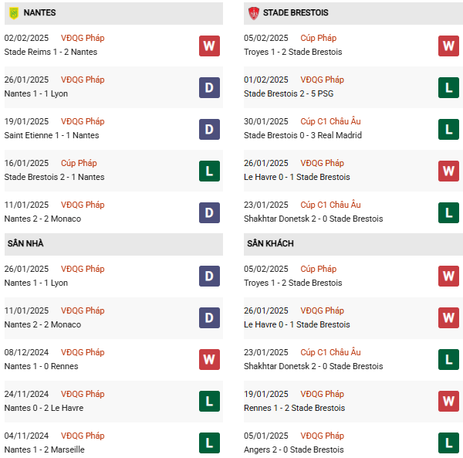This screenshot has width=463, height=458.
Task: Click L badge for Angers 2-0 Stade Brestois
Action: click(x=449, y=443)
